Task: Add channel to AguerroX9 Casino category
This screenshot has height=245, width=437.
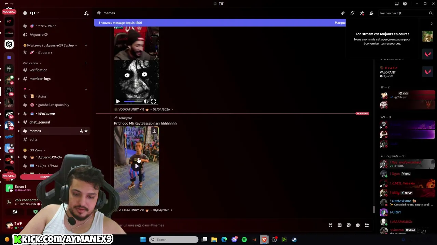Action: coord(86,45)
